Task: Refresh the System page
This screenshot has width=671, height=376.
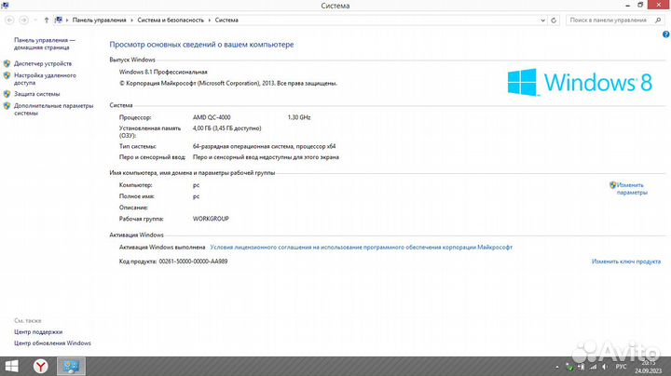Action: (554, 20)
